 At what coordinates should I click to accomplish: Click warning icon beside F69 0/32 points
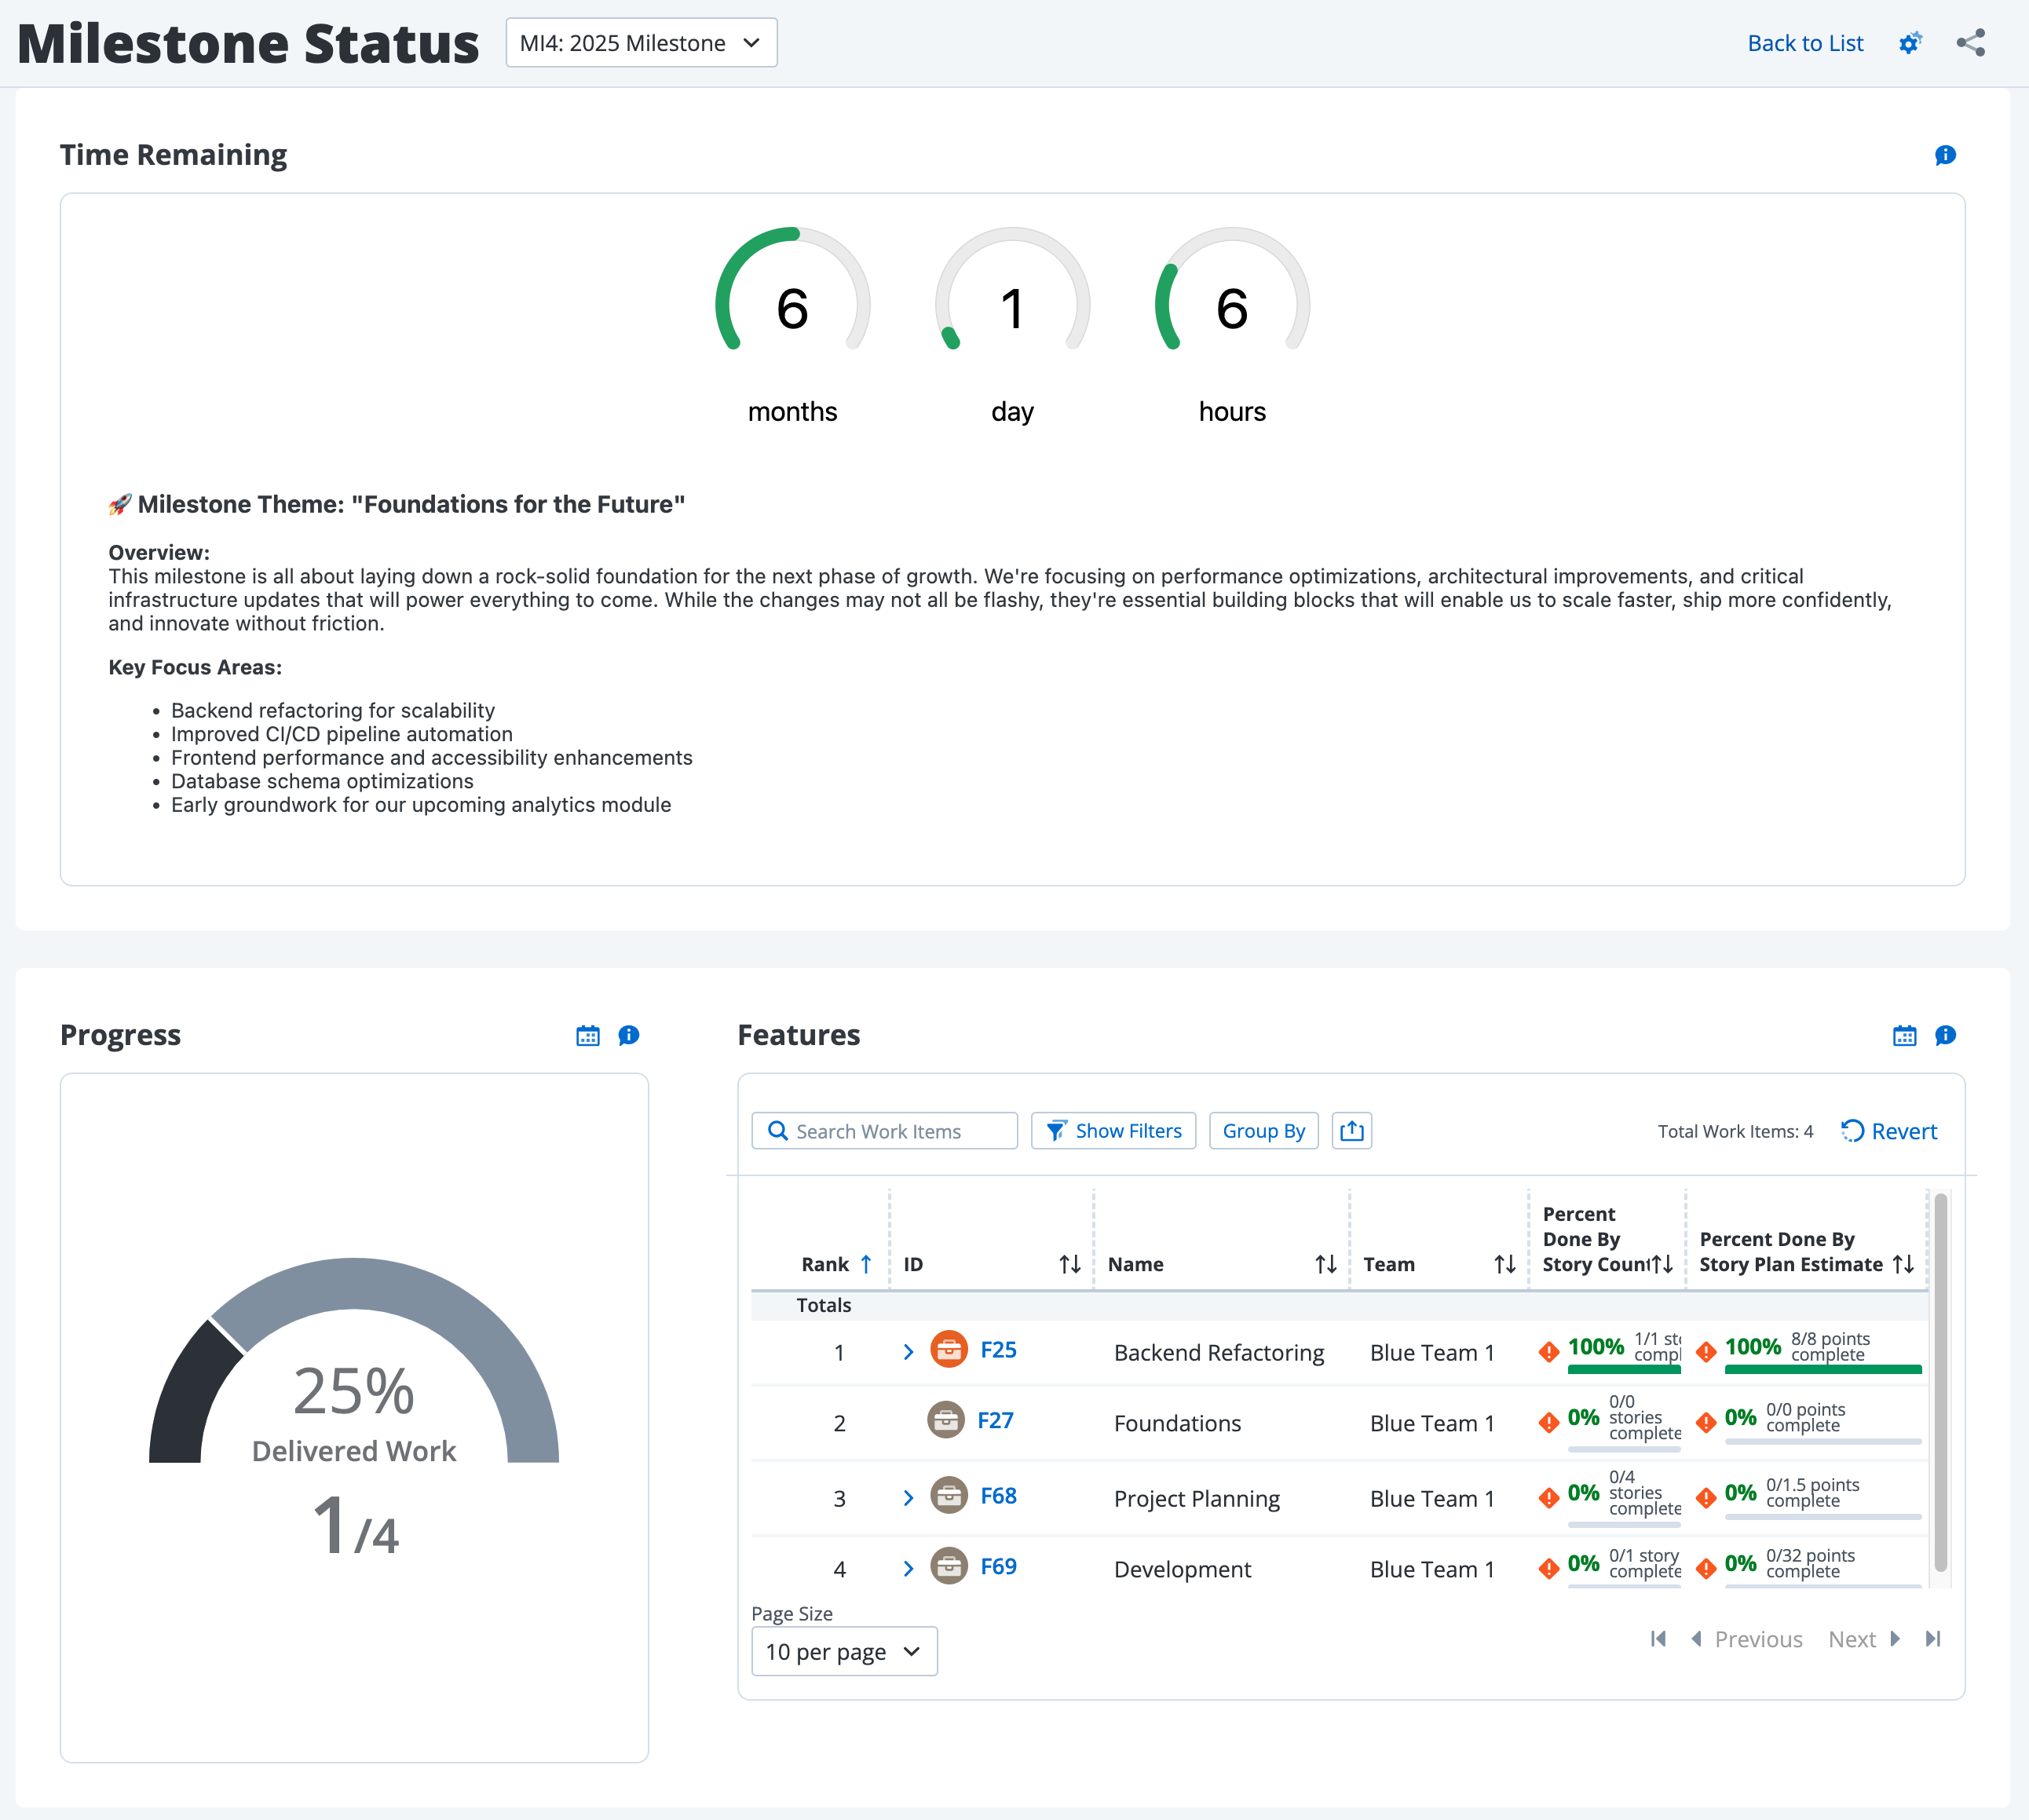1706,1568
